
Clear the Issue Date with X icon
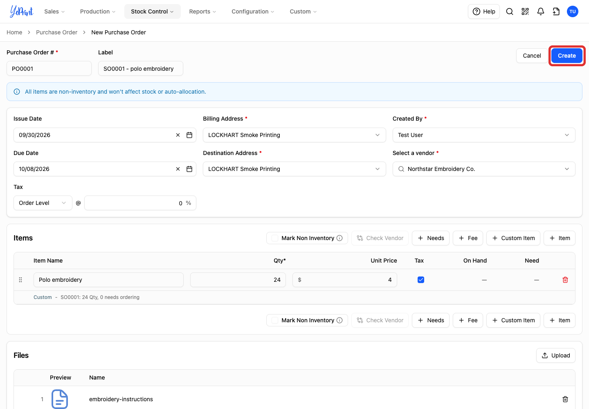pos(178,135)
